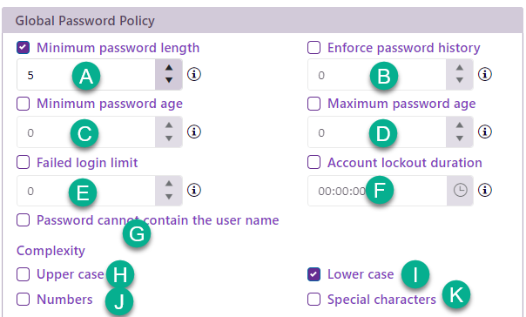Viewport: 526px width, 317px height.
Task: Uncheck the Minimum password length checkbox
Action: click(x=23, y=48)
